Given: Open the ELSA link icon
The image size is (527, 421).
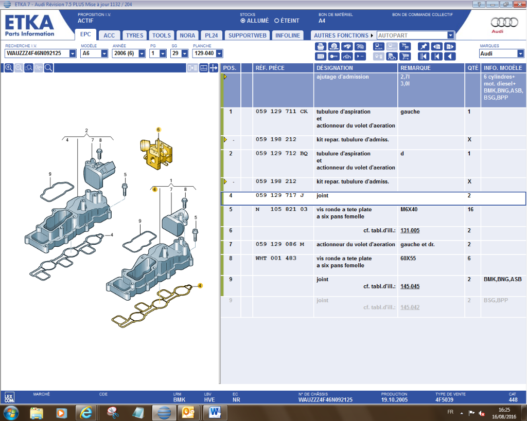Looking at the screenshot, I should coord(378,46).
